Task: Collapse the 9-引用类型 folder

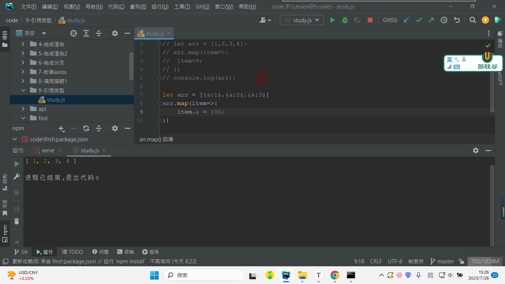Action: (x=23, y=91)
